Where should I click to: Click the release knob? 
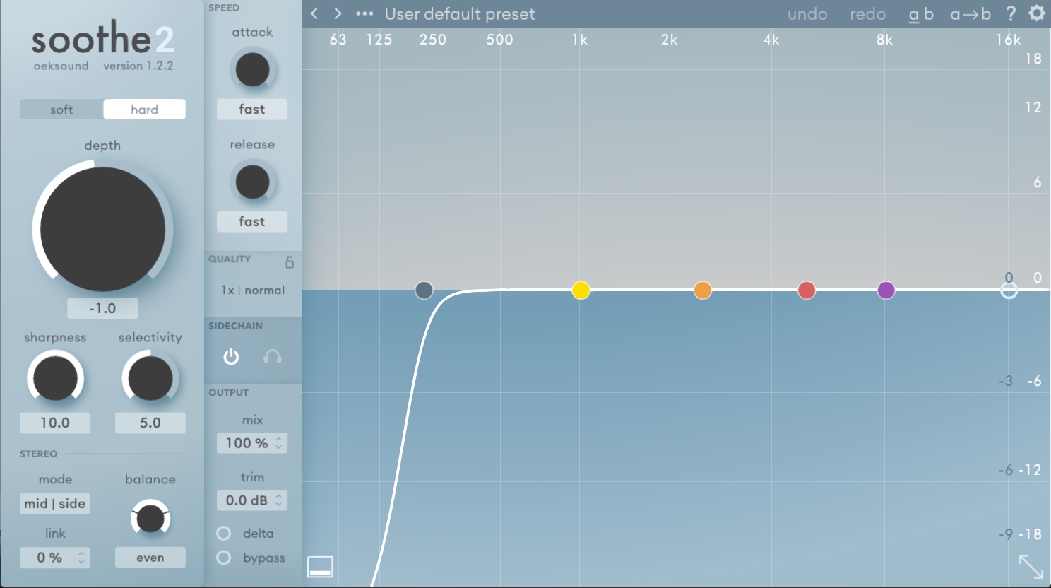point(252,182)
